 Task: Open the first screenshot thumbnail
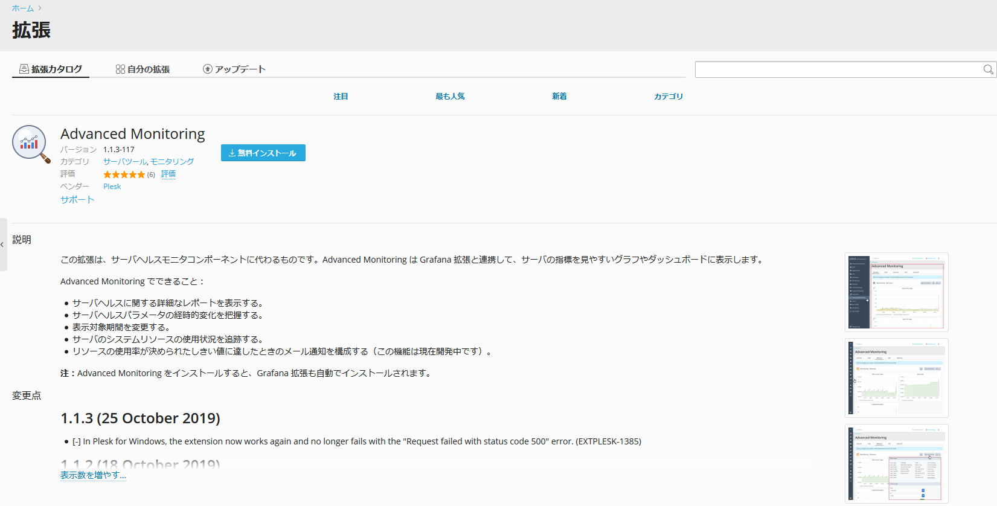point(896,292)
